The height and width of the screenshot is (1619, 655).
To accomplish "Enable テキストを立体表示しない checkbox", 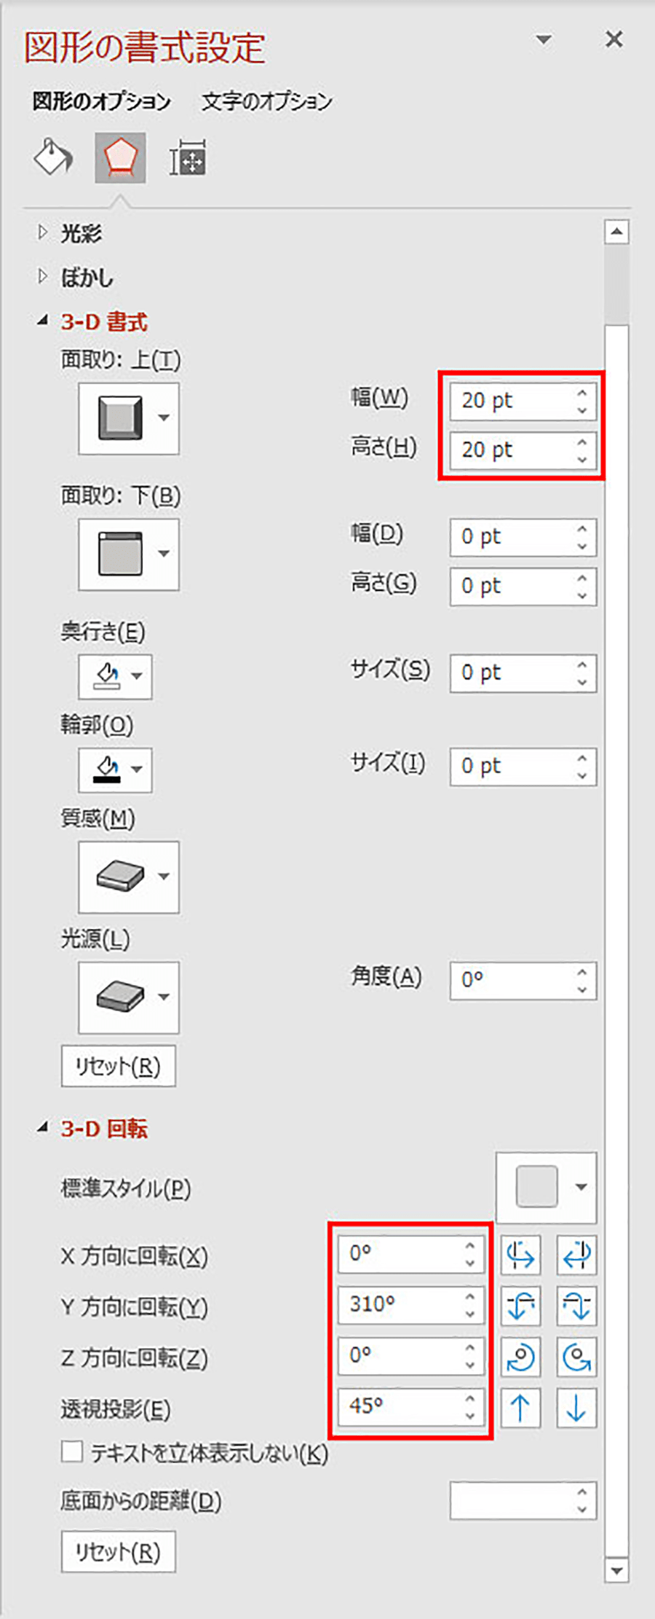I will (72, 1451).
